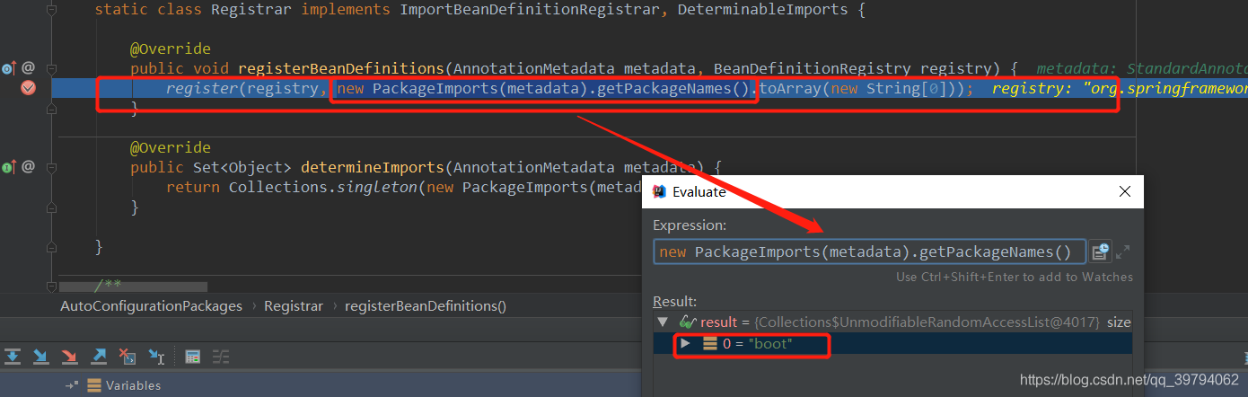The height and width of the screenshot is (397, 1248).
Task: Click the Step Over debugger icon
Action: point(13,357)
